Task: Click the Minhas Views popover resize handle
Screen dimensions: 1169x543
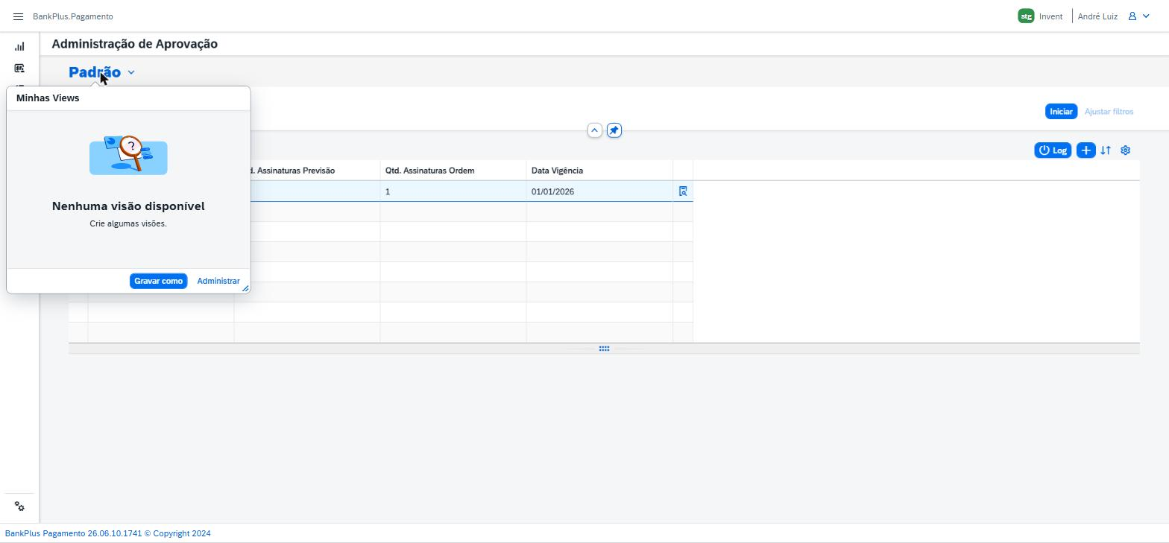Action: pos(245,288)
